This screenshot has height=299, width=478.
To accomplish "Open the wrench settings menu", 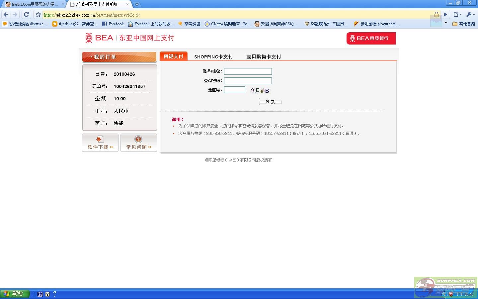I will 470,15.
